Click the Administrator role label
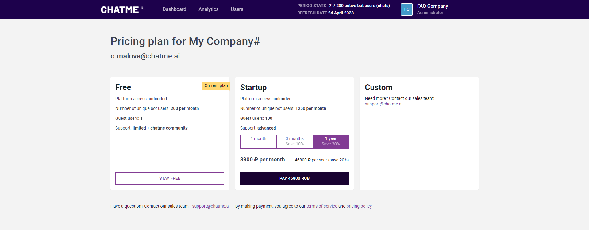Image resolution: width=589 pixels, height=230 pixels. (430, 13)
